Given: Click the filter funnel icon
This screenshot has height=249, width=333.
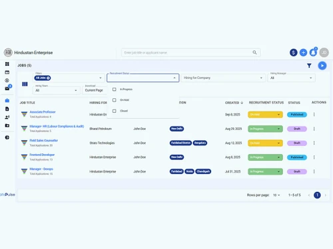Looking at the screenshot, I should (x=309, y=66).
